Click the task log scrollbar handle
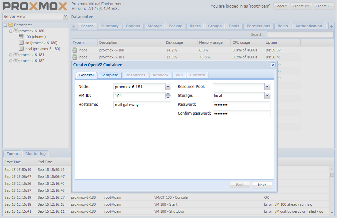337x218 pixels. (x=331, y=174)
